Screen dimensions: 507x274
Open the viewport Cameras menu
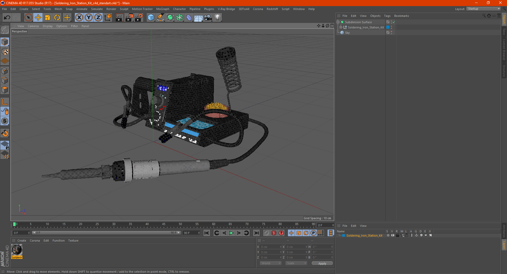(x=33, y=26)
